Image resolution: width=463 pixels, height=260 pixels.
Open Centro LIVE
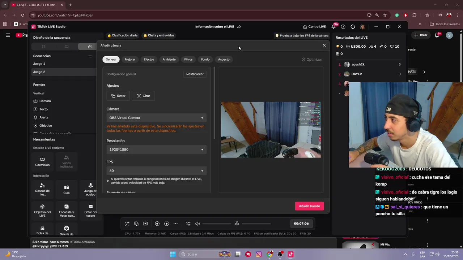coord(314,27)
